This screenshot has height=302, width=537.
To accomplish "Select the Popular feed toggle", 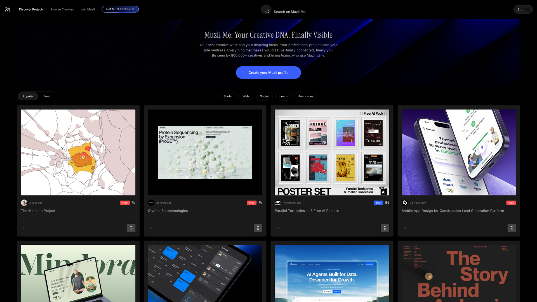I will pyautogui.click(x=28, y=96).
